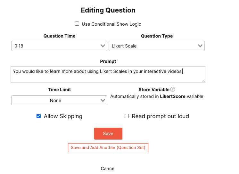This screenshot has height=174, width=239.
Task: Click the chevron arrow in Question Time field
Action: [x=103, y=46]
